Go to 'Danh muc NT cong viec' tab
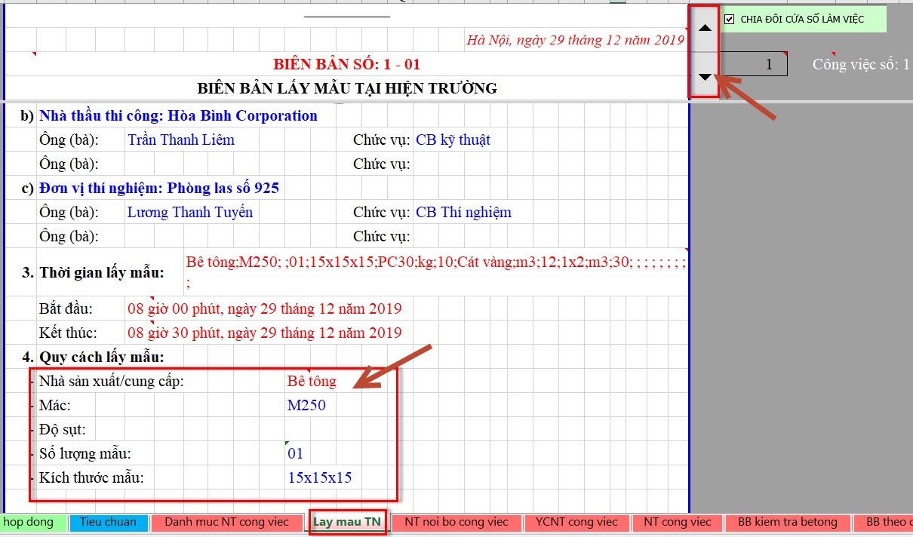 pos(227,522)
